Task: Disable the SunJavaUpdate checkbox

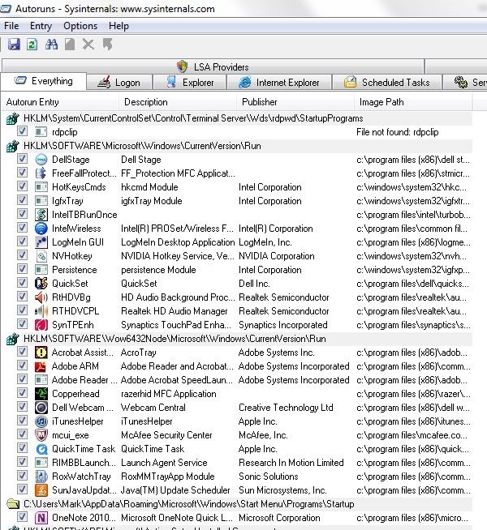Action: 23,489
